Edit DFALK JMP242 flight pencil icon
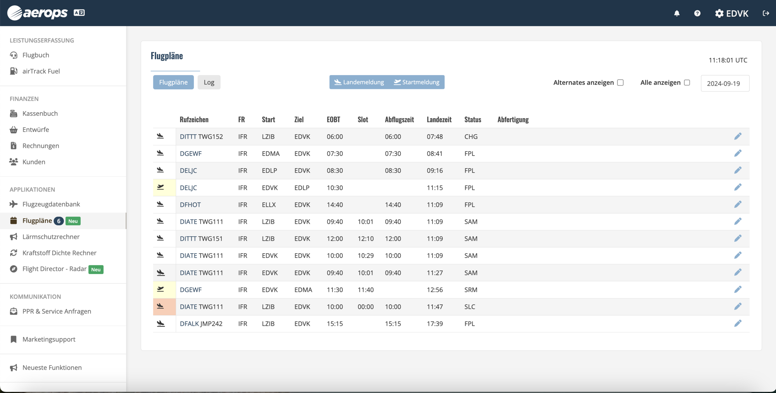 click(737, 323)
